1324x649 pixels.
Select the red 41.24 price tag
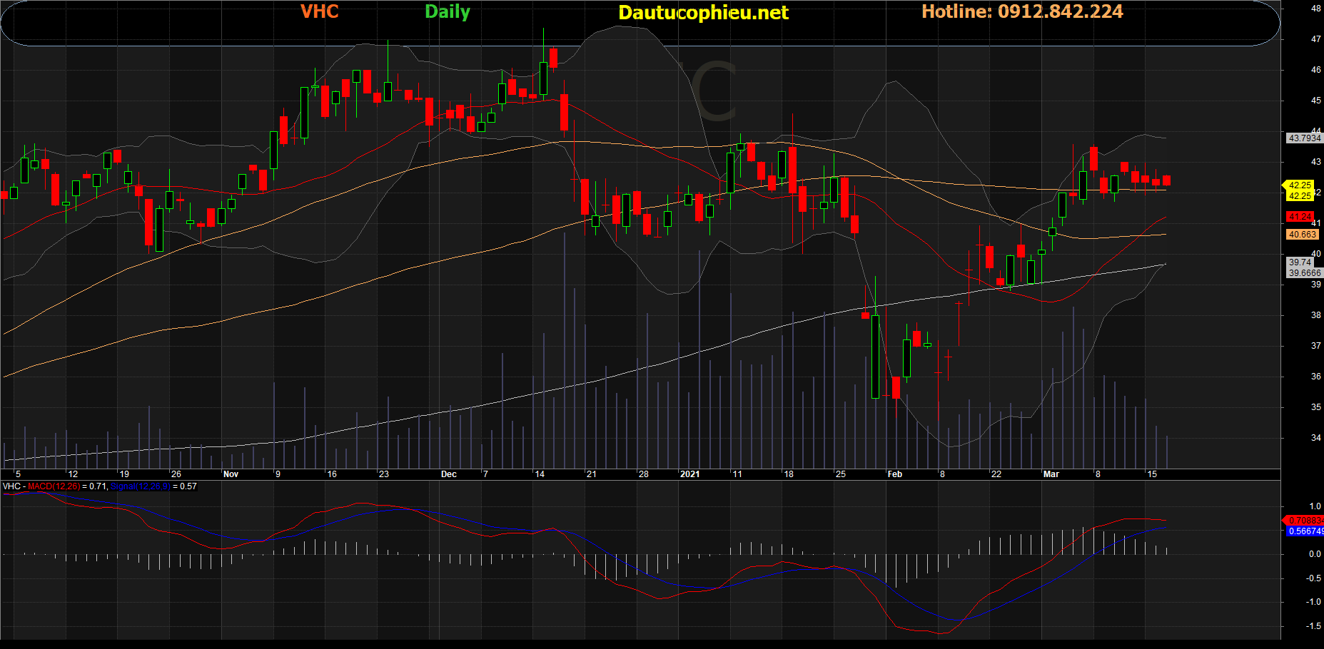1300,217
